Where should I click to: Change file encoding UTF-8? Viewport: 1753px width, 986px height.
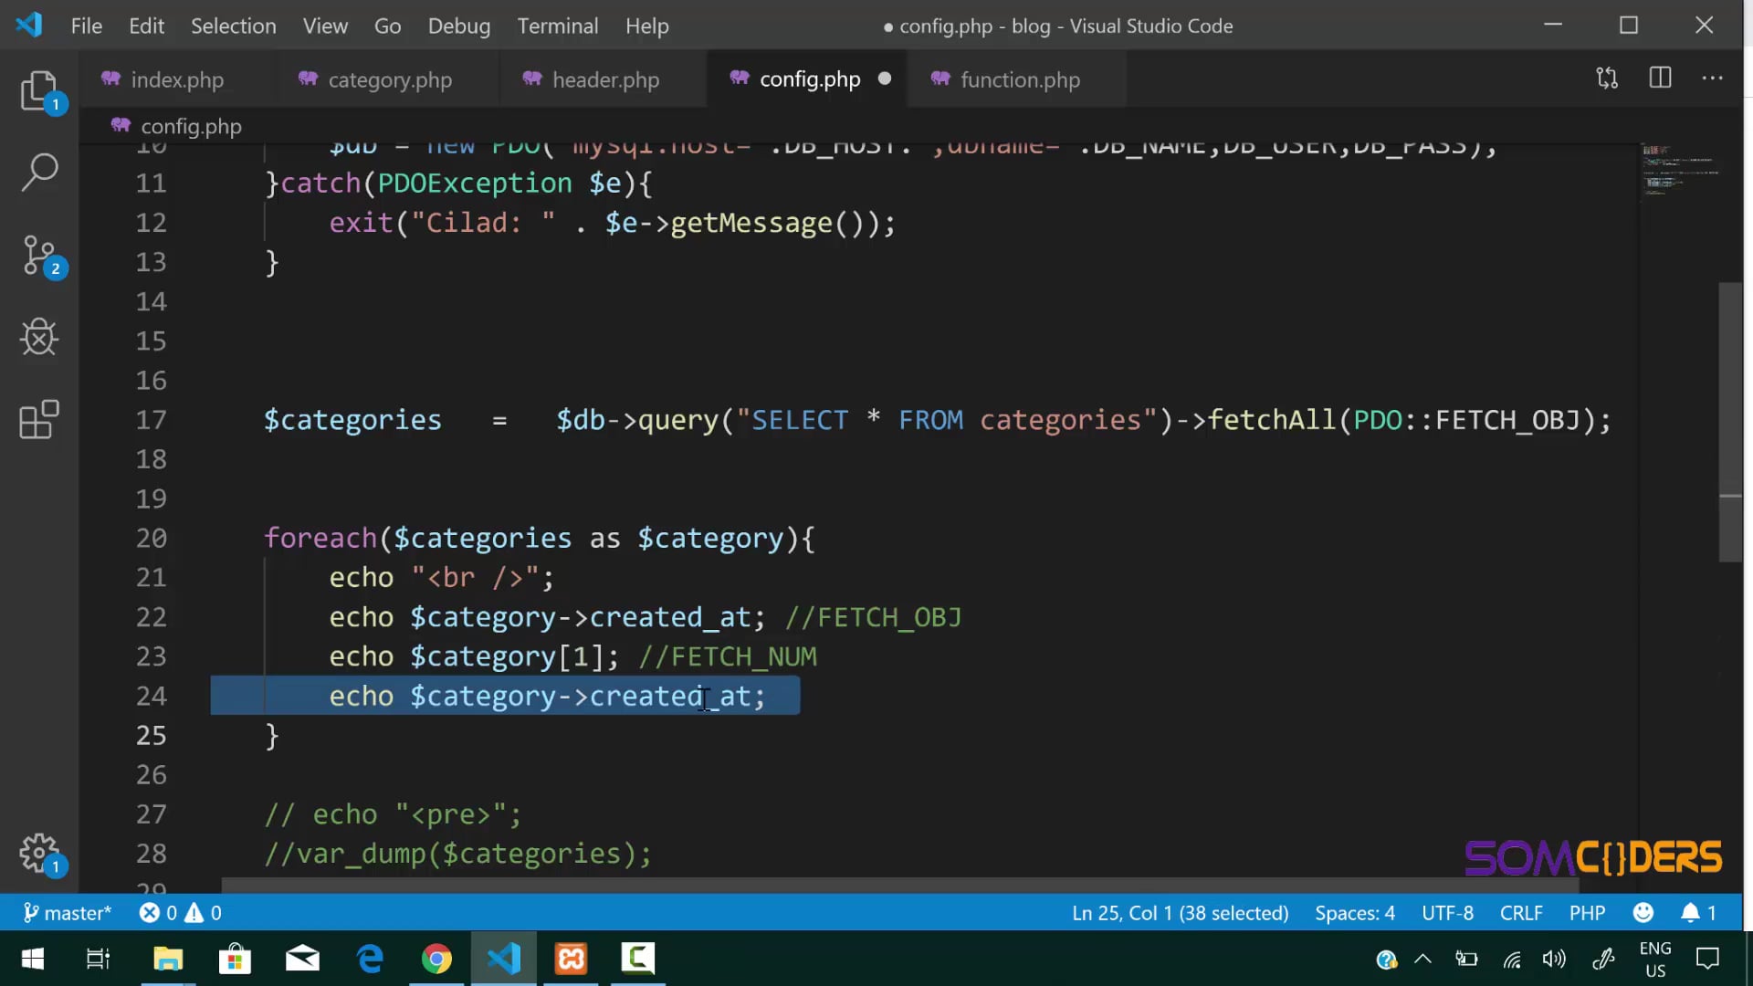[x=1447, y=913]
